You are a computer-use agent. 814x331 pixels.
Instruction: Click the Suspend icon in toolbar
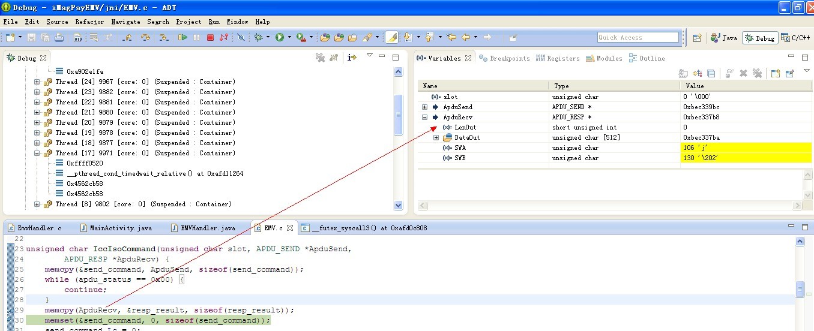tap(196, 37)
